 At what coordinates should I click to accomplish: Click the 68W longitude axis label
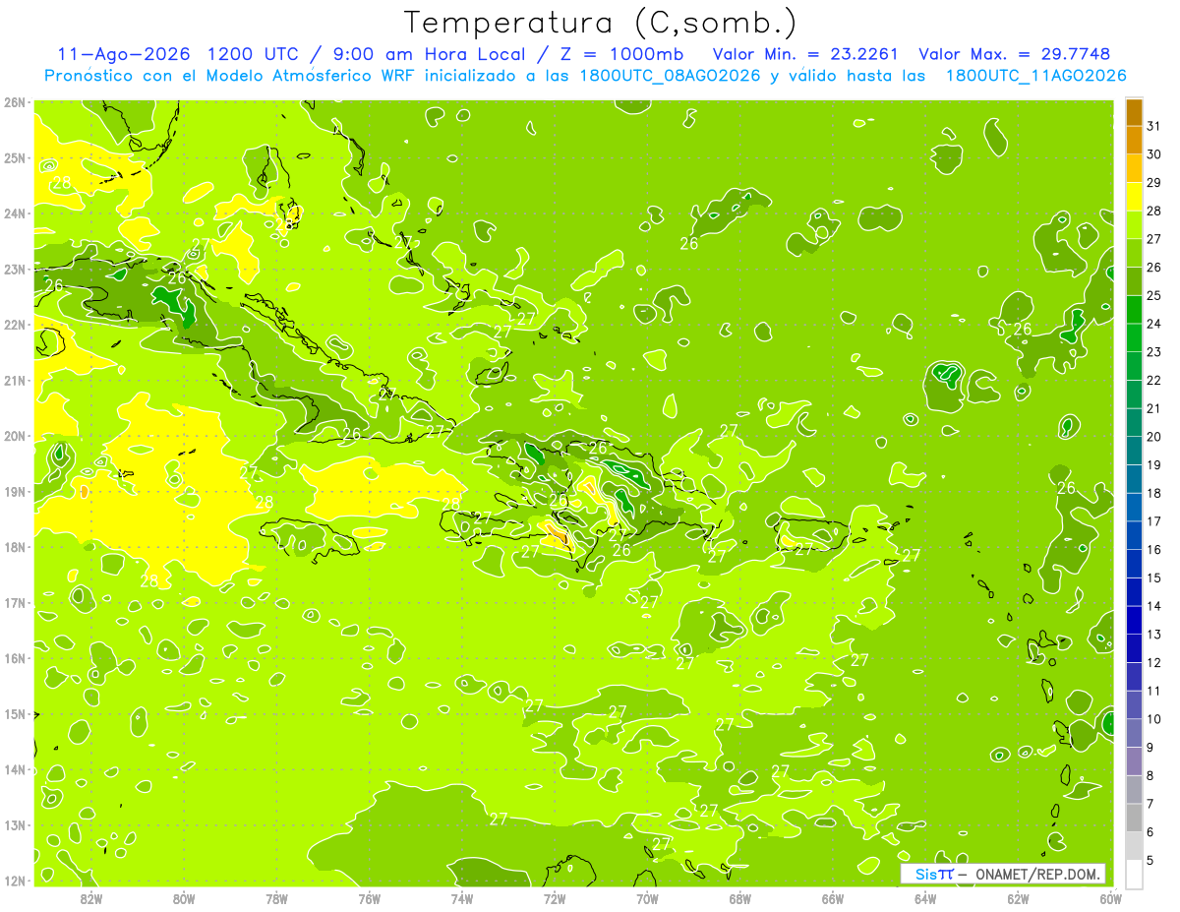(739, 897)
